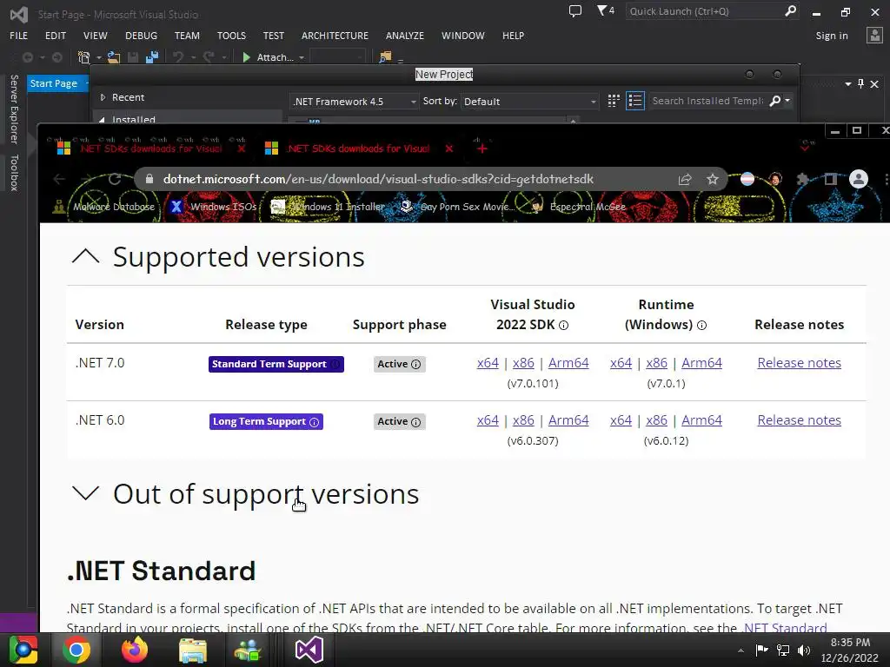Click the Undo toolbar icon
This screenshot has width=890, height=667.
178,57
